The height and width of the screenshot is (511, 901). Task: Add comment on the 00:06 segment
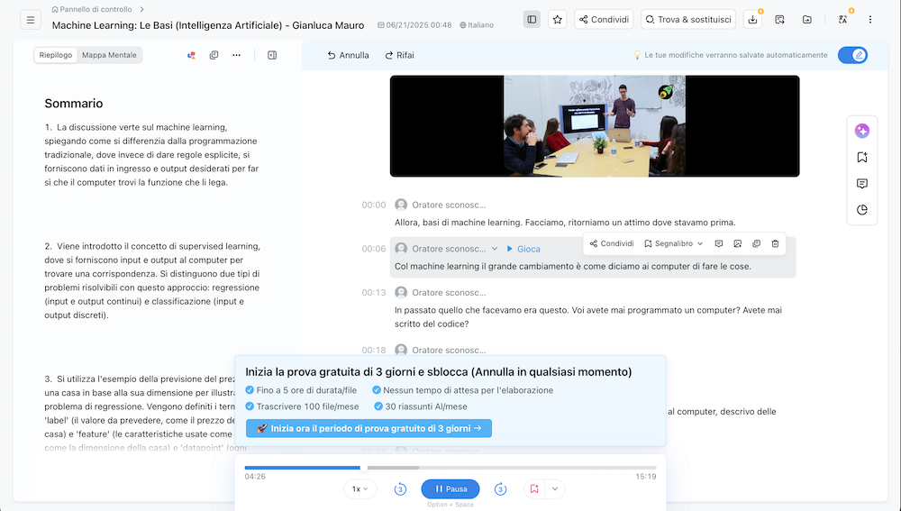pos(718,243)
